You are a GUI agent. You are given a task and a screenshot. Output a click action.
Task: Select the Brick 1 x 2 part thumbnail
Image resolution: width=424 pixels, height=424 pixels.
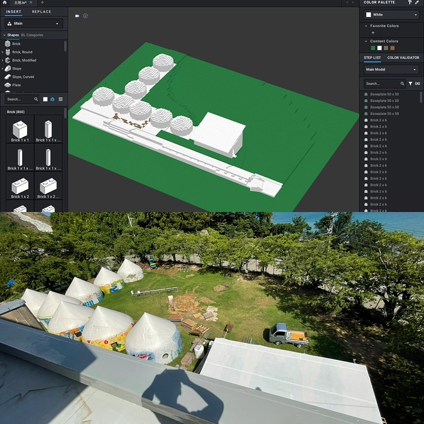click(20, 187)
